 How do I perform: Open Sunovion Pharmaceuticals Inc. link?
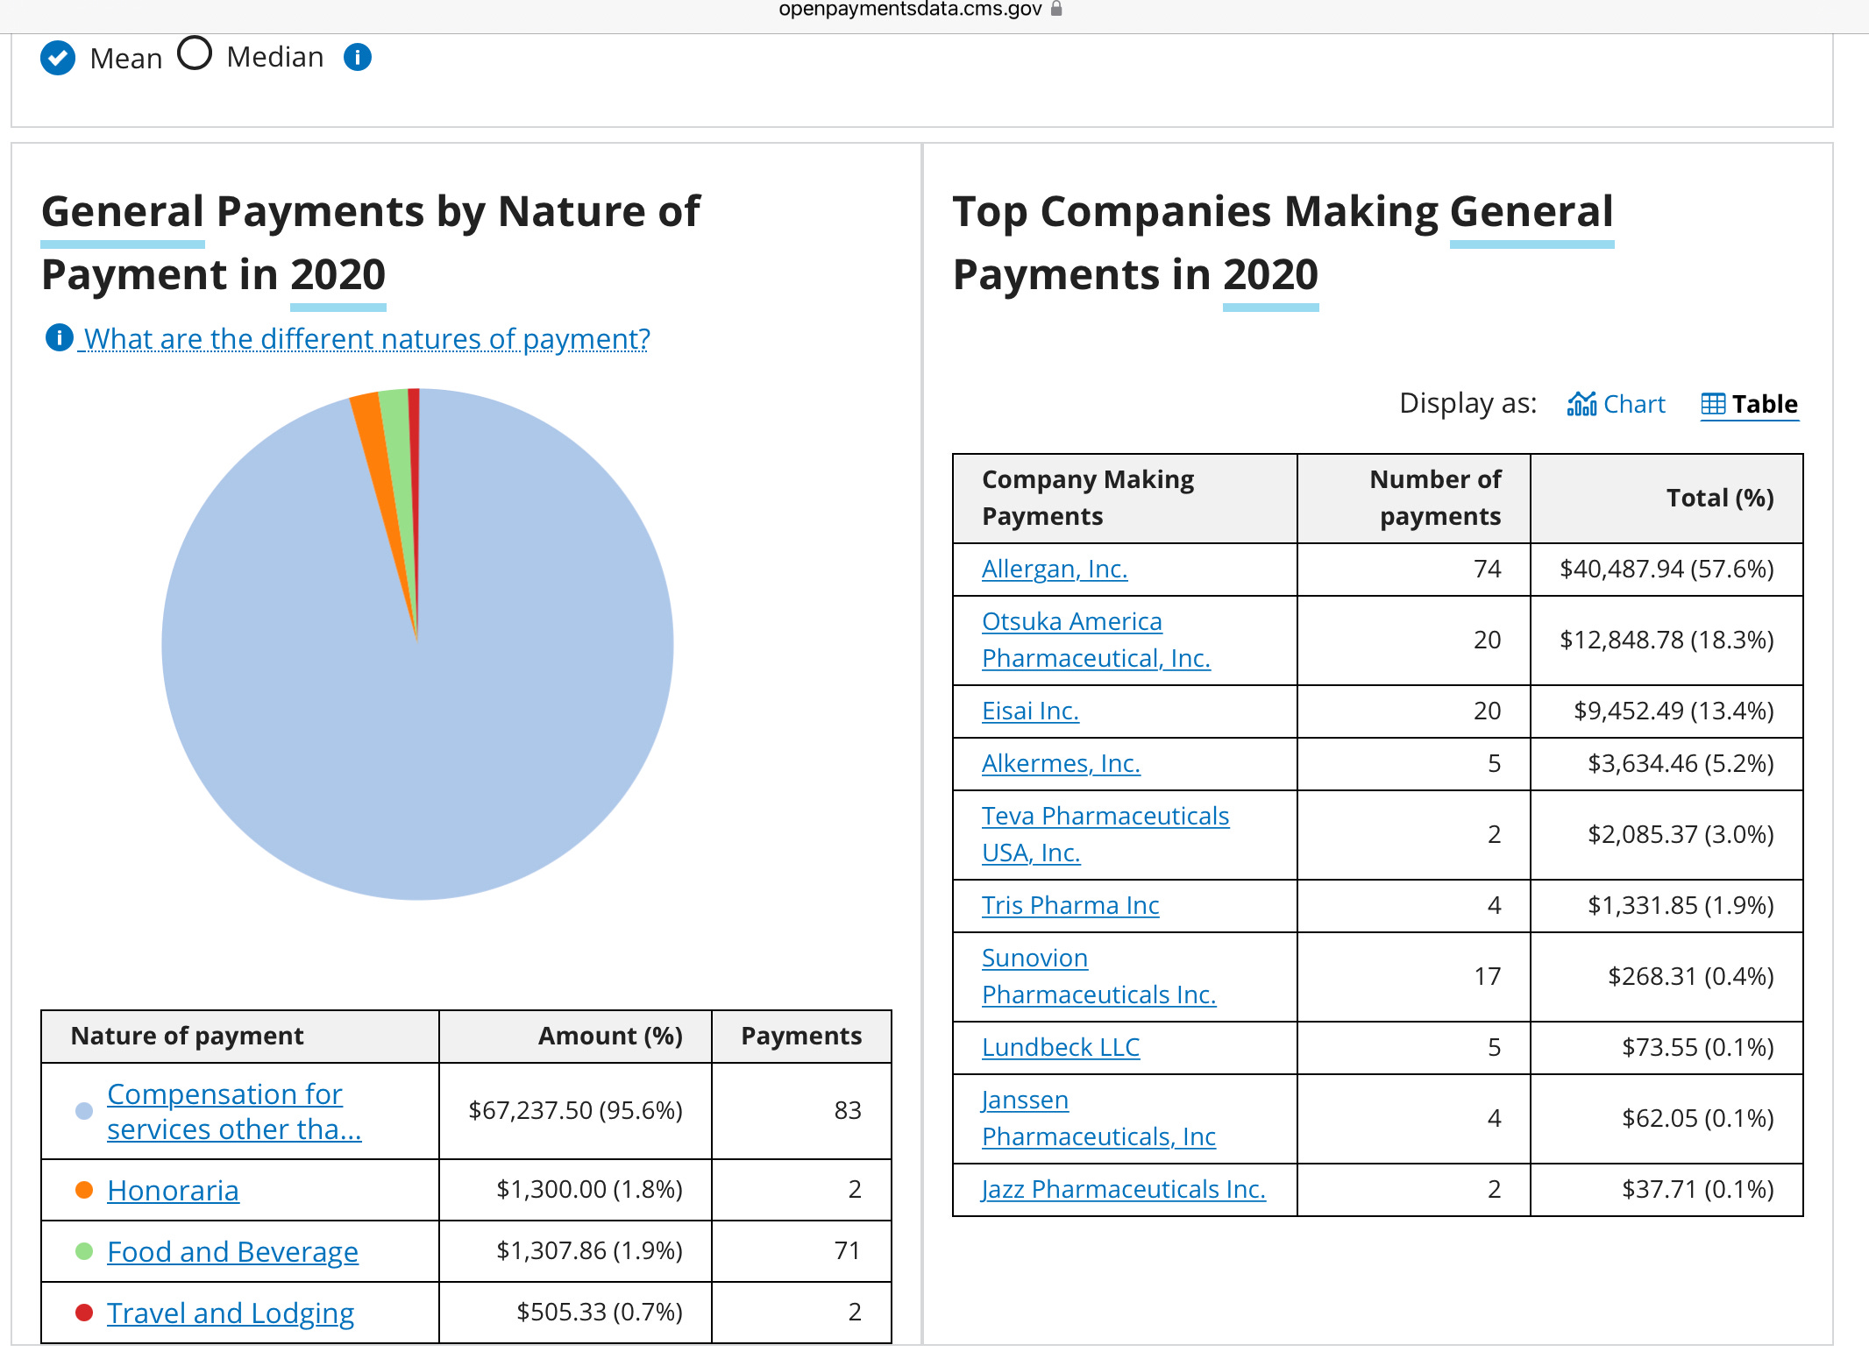pyautogui.click(x=1098, y=976)
